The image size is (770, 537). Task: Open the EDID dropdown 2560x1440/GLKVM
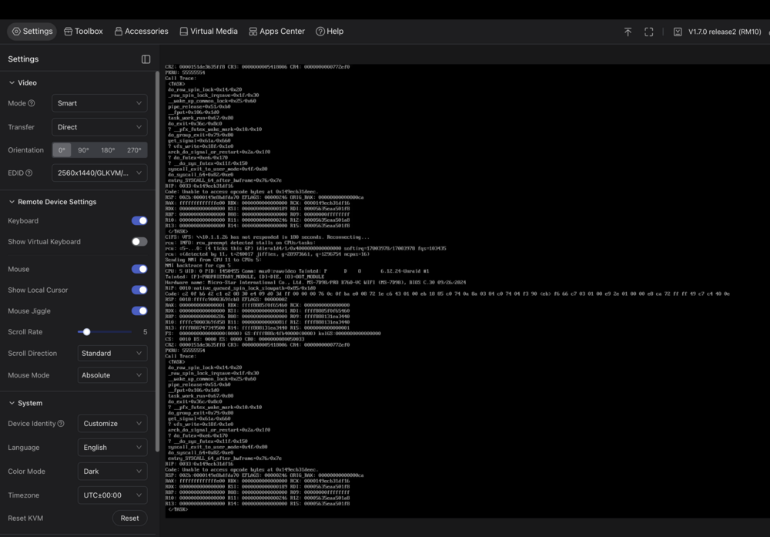pos(99,173)
